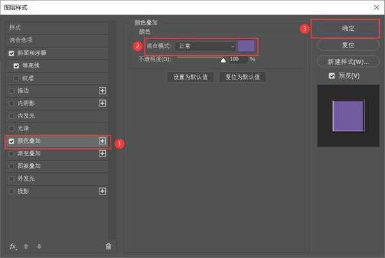Open the fx effects menu icon
Screen dimensions: 385x258
point(13,246)
